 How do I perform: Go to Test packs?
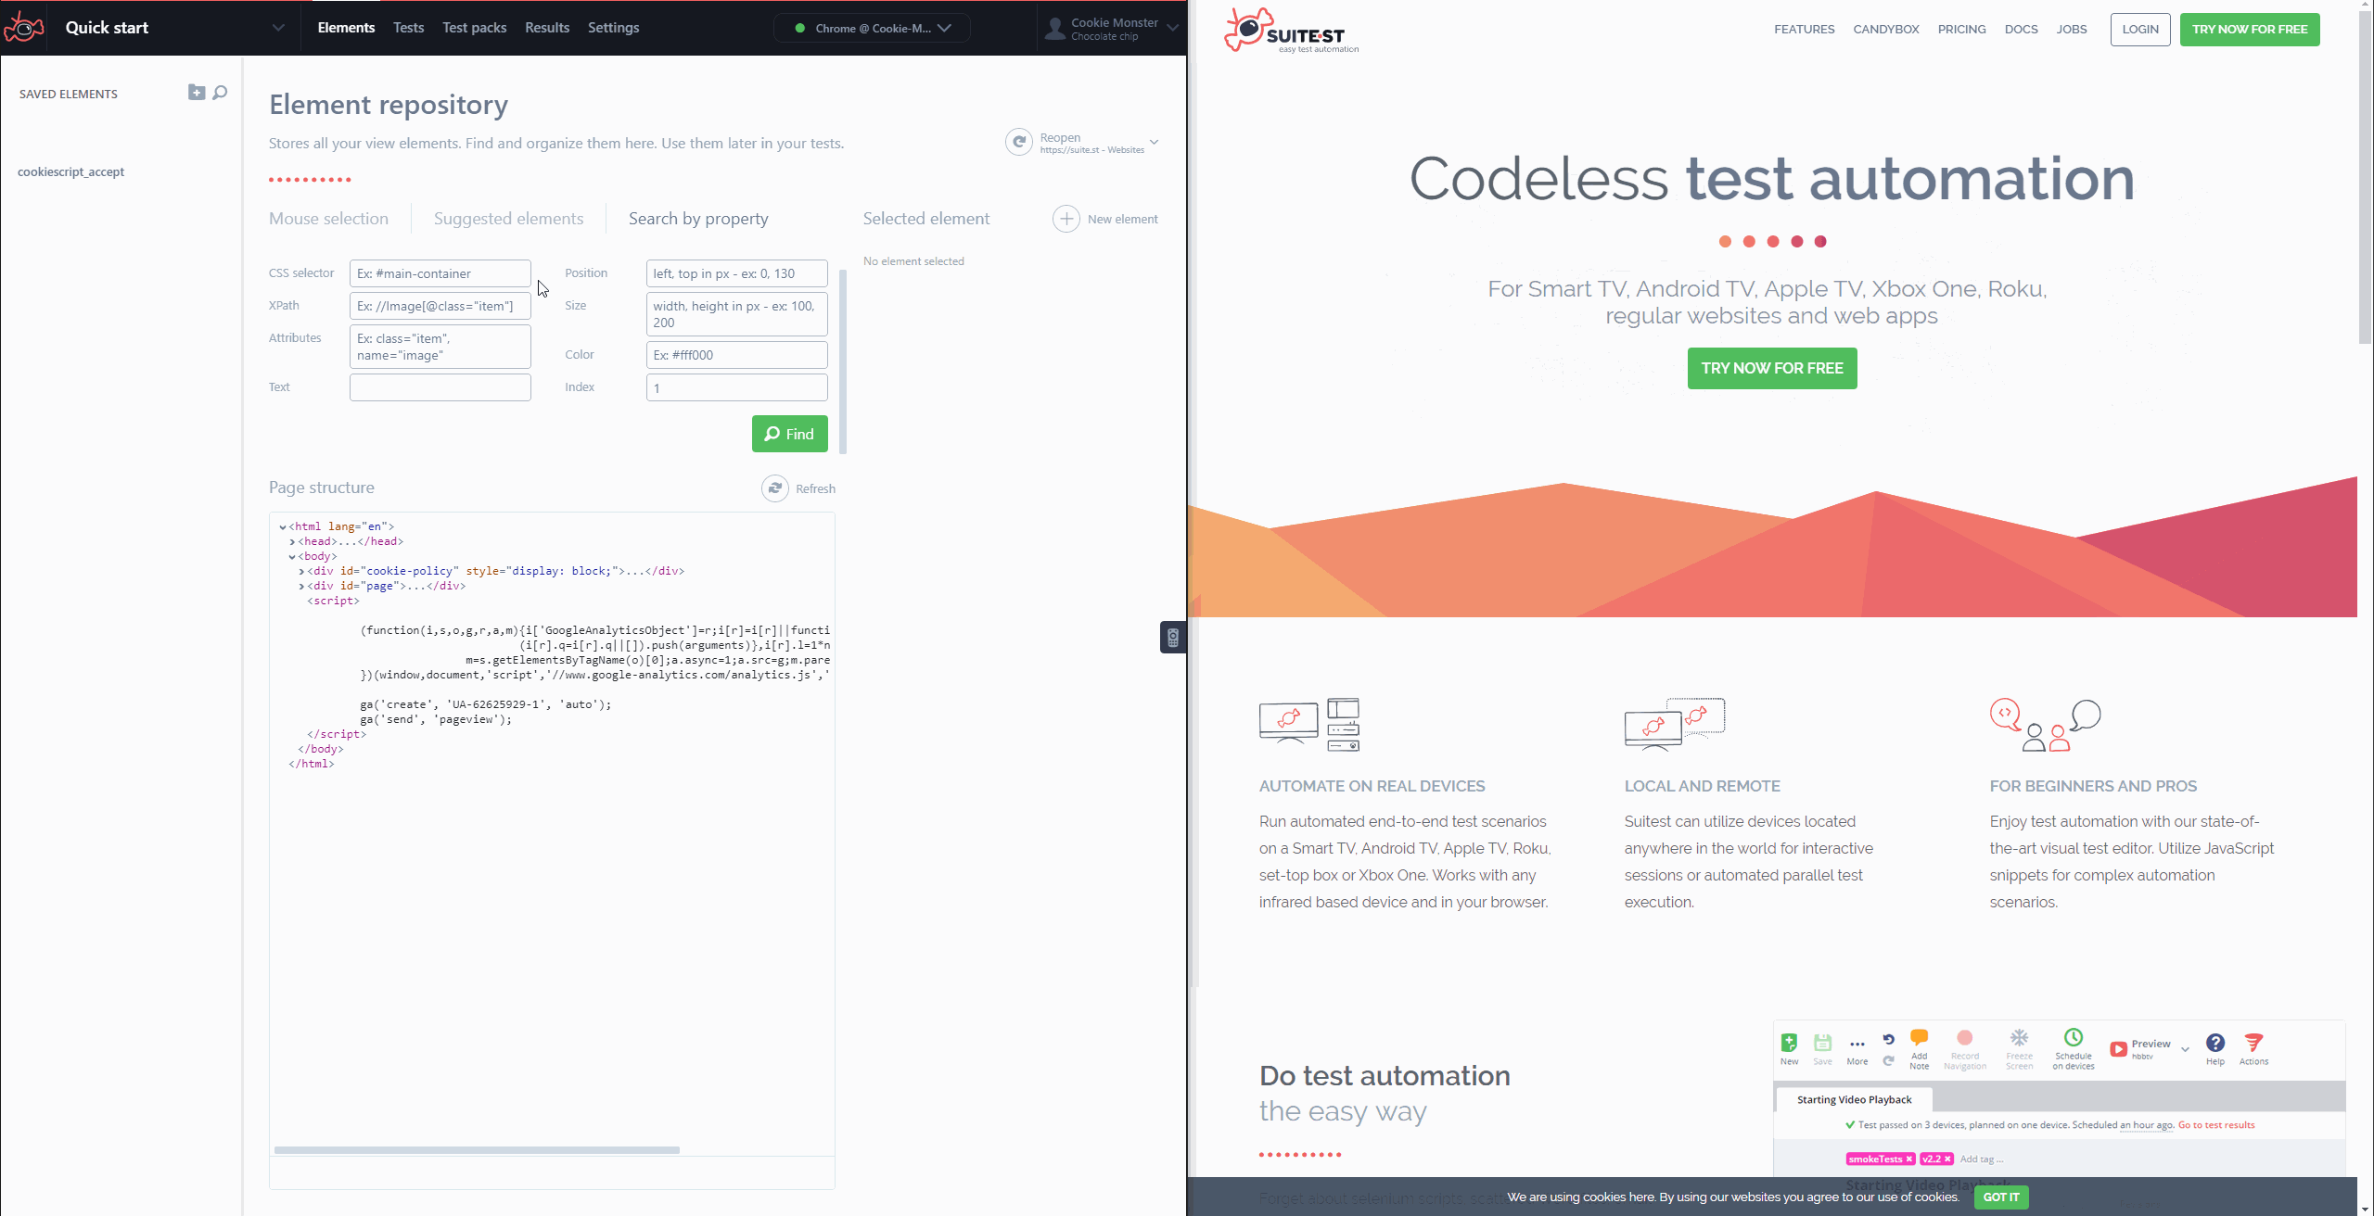point(474,28)
